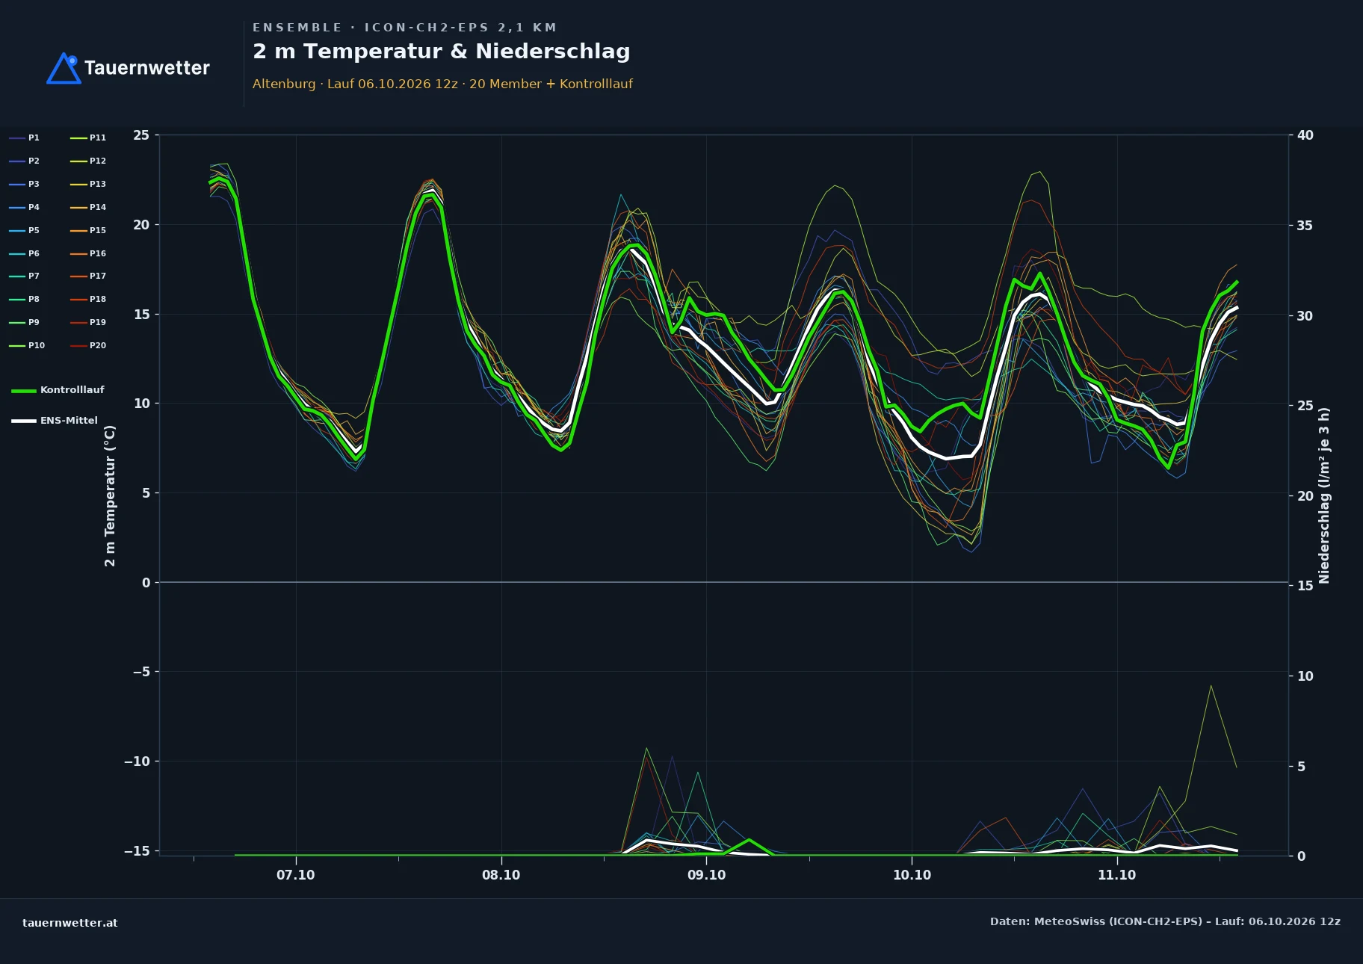Select the P10 legend entry
The height and width of the screenshot is (964, 1363).
coord(27,345)
